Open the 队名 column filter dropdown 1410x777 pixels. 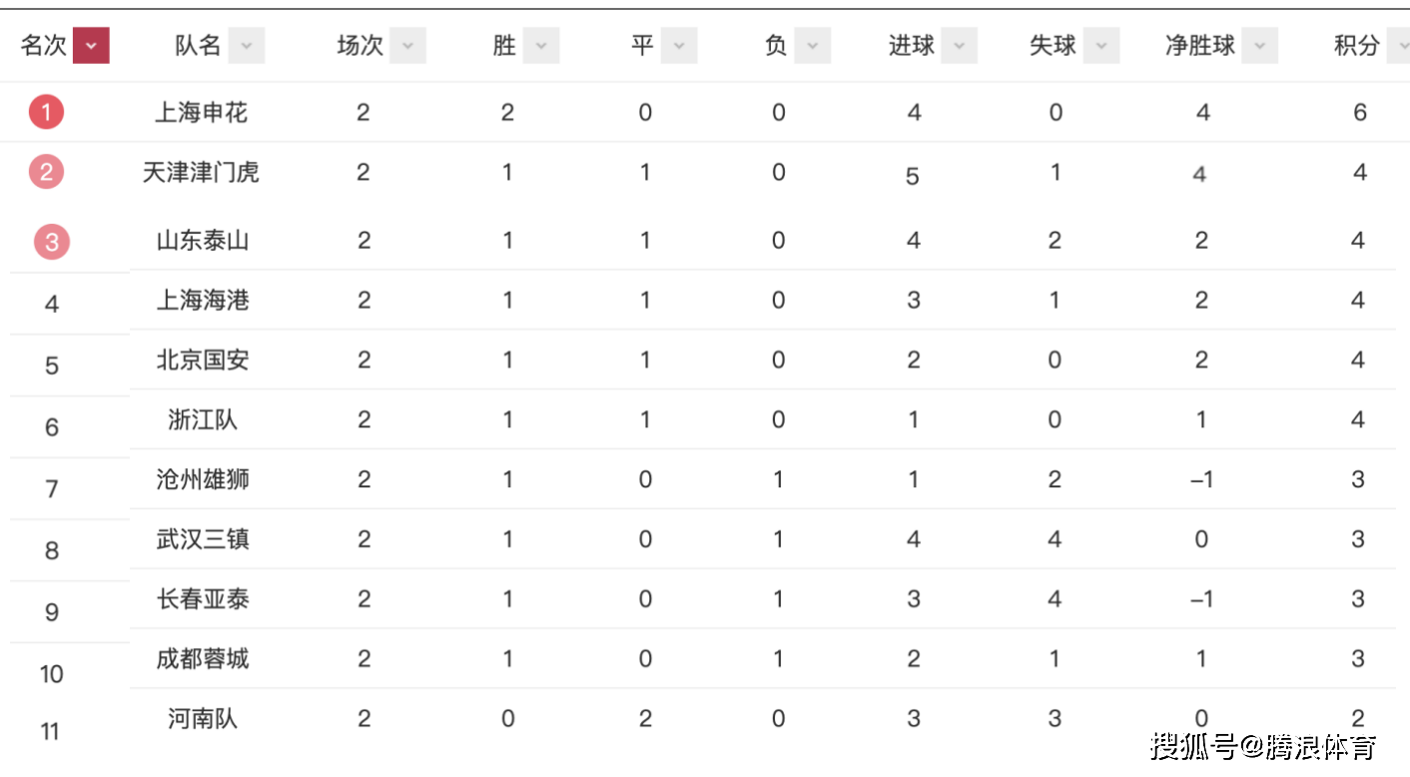[247, 46]
